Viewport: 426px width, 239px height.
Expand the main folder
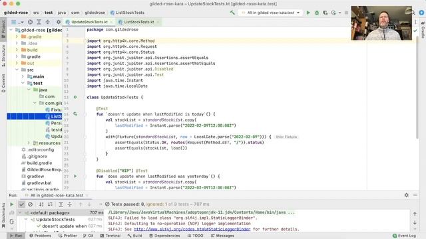point(23,76)
